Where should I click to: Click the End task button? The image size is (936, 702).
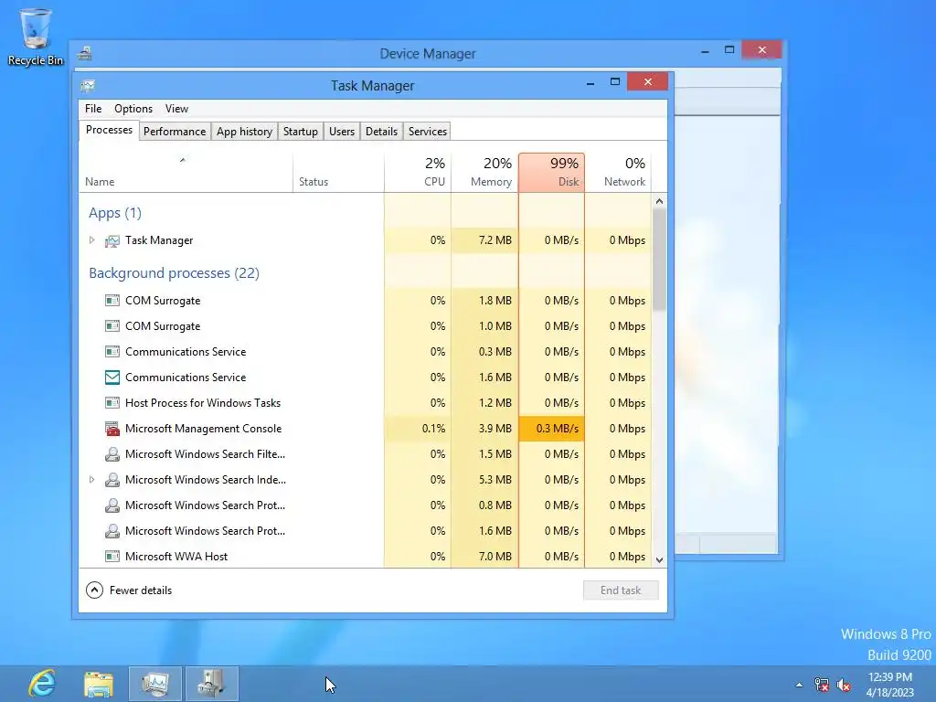[621, 590]
